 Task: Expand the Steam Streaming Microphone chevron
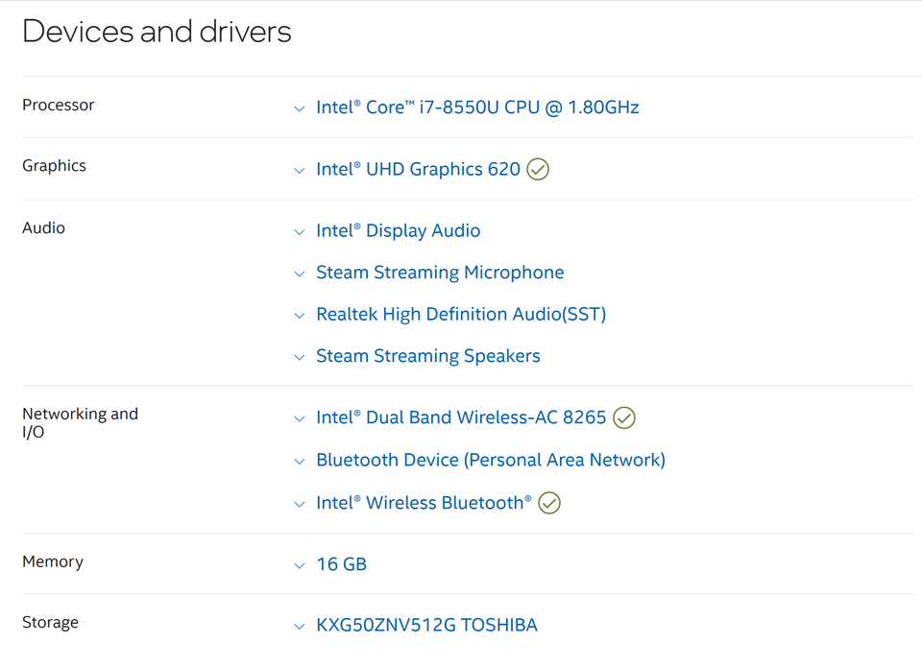coord(300,274)
